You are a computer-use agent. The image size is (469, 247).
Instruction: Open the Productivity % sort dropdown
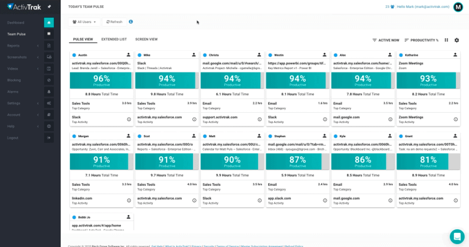(x=421, y=40)
